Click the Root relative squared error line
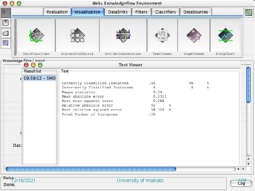 pos(116,110)
